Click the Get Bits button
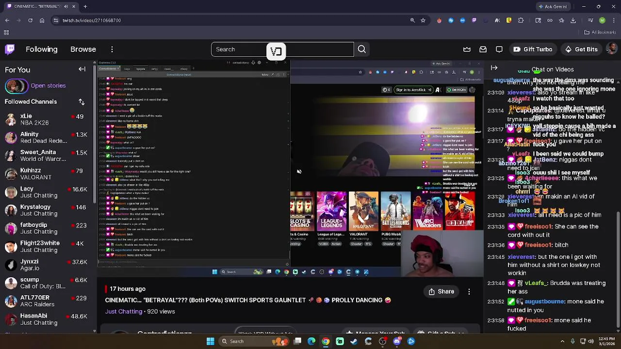Screen dimensions: 621x349 click(581, 49)
